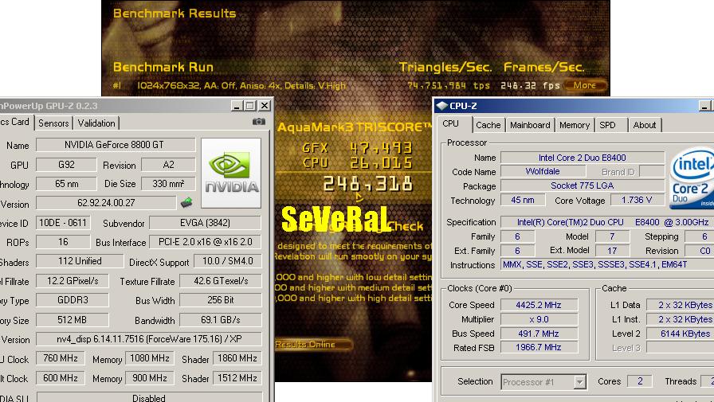Click the 1860 MHz shader clock field
The height and width of the screenshot is (402, 714).
[x=237, y=358]
